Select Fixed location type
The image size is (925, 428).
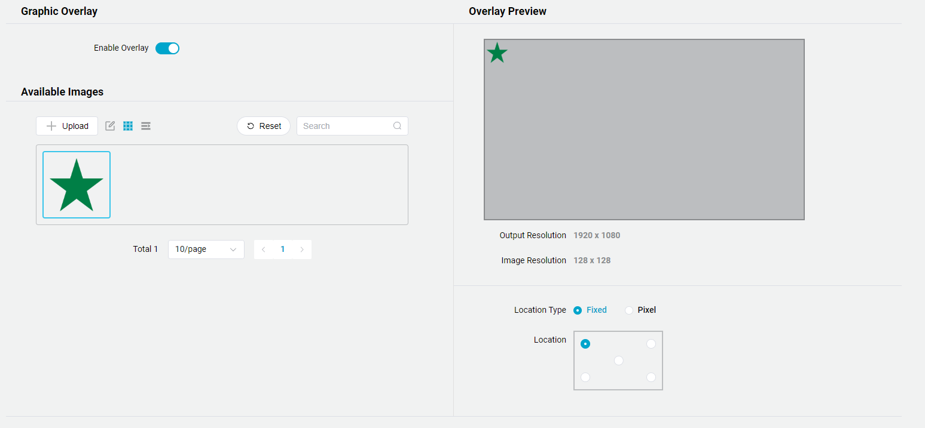click(578, 310)
